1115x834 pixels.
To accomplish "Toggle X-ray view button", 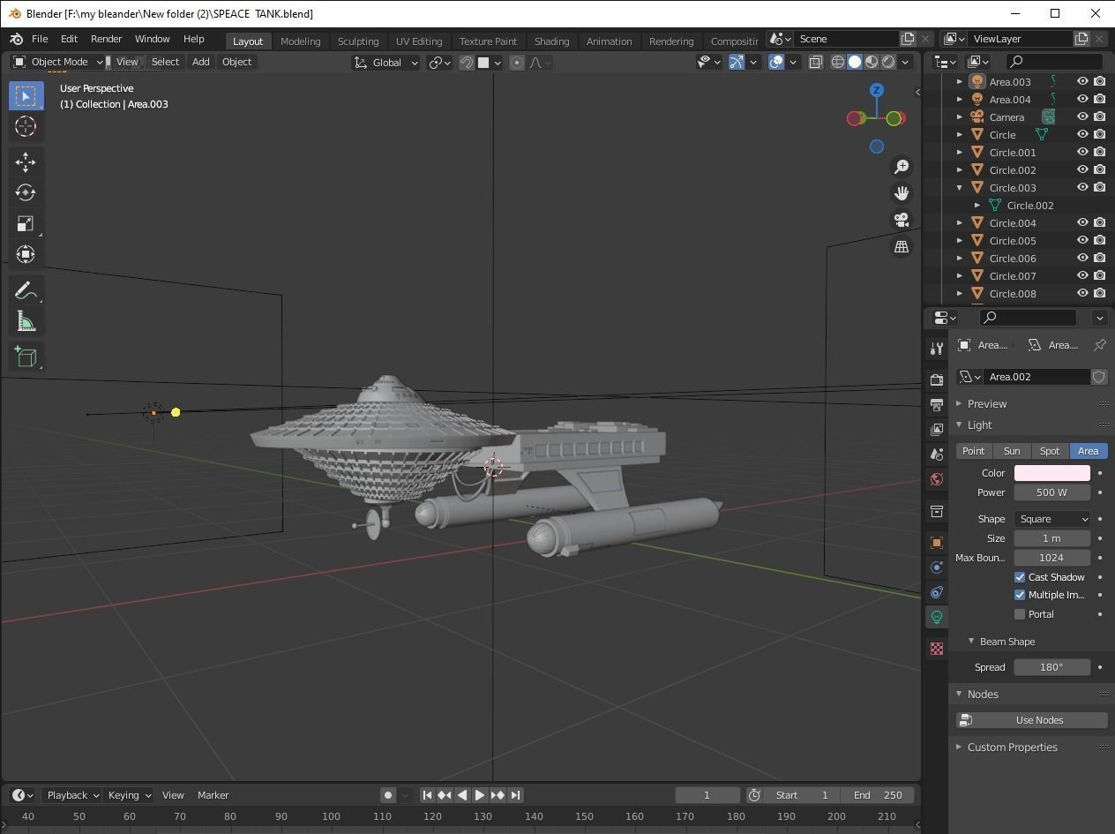I will [816, 62].
